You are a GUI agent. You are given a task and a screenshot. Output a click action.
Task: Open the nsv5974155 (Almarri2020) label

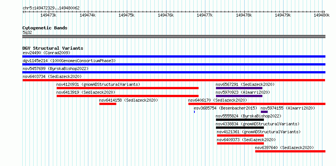pos(288,108)
